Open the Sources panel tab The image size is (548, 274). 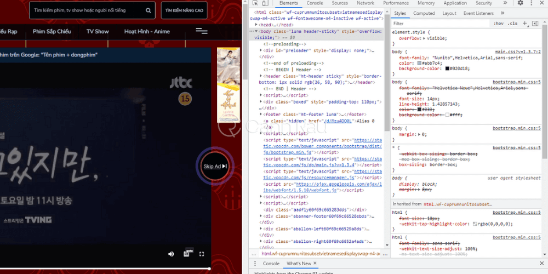coord(340,3)
